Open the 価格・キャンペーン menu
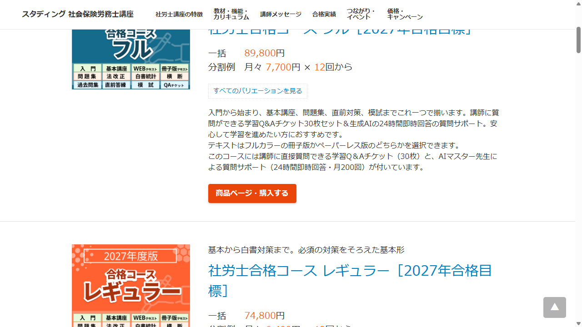 click(405, 14)
